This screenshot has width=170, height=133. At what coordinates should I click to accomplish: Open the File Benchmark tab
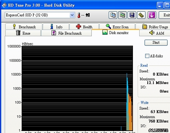(x=66, y=33)
